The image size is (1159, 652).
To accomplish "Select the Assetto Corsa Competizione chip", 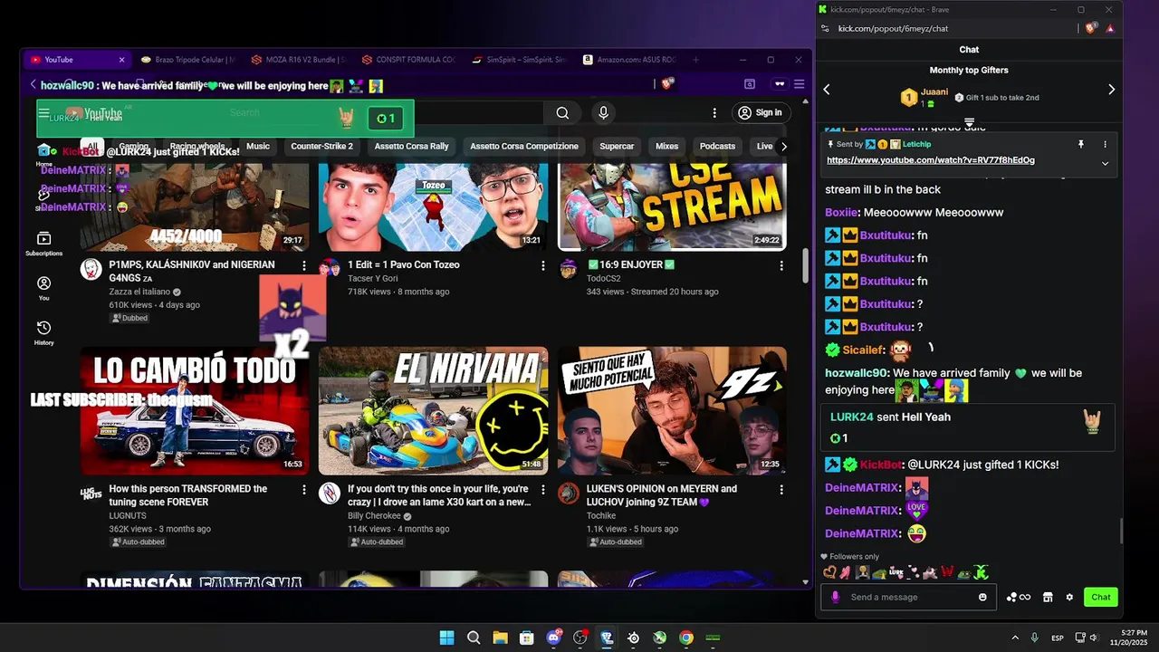I will point(523,146).
